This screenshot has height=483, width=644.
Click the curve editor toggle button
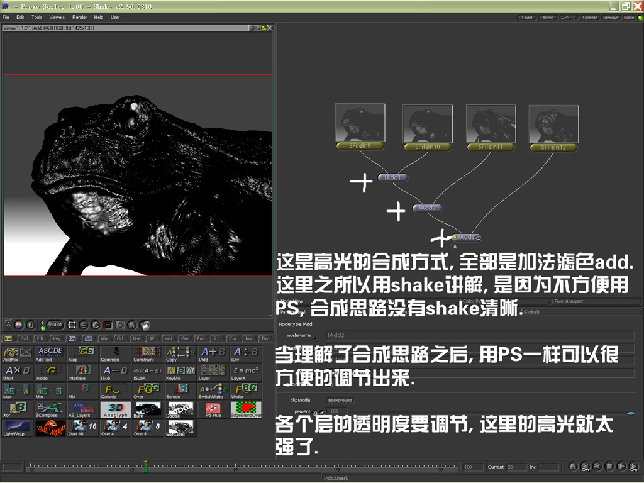(569, 18)
